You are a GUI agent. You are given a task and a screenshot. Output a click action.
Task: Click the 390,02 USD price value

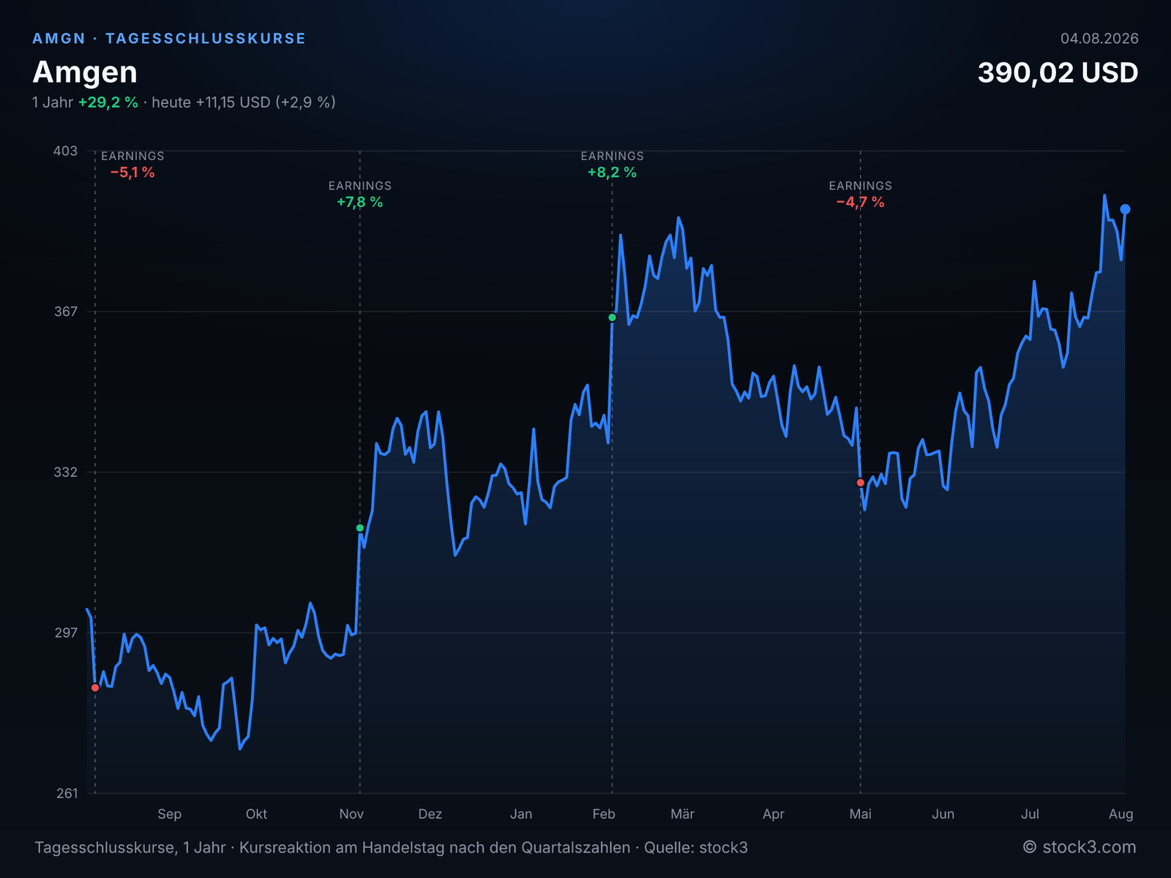click(x=1058, y=73)
